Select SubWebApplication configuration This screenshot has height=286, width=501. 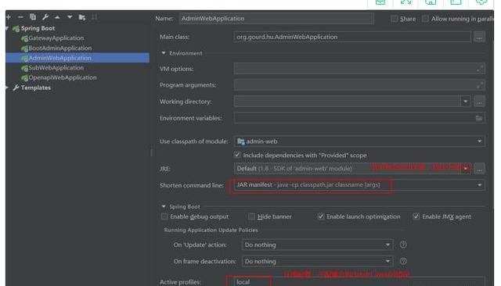(x=56, y=68)
